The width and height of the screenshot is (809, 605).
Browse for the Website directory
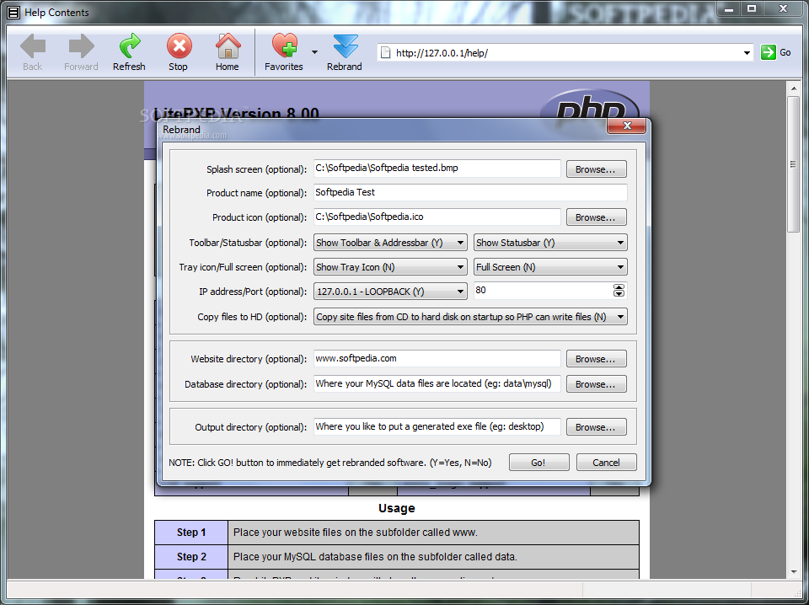click(597, 359)
